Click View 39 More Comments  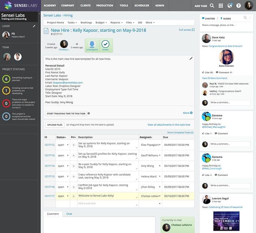[x=215, y=78]
